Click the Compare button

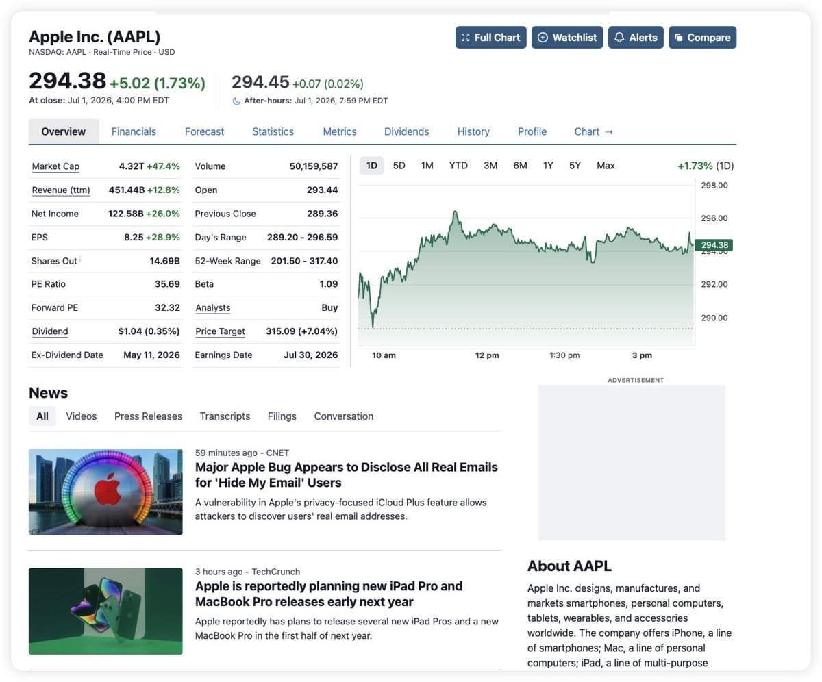pos(702,38)
